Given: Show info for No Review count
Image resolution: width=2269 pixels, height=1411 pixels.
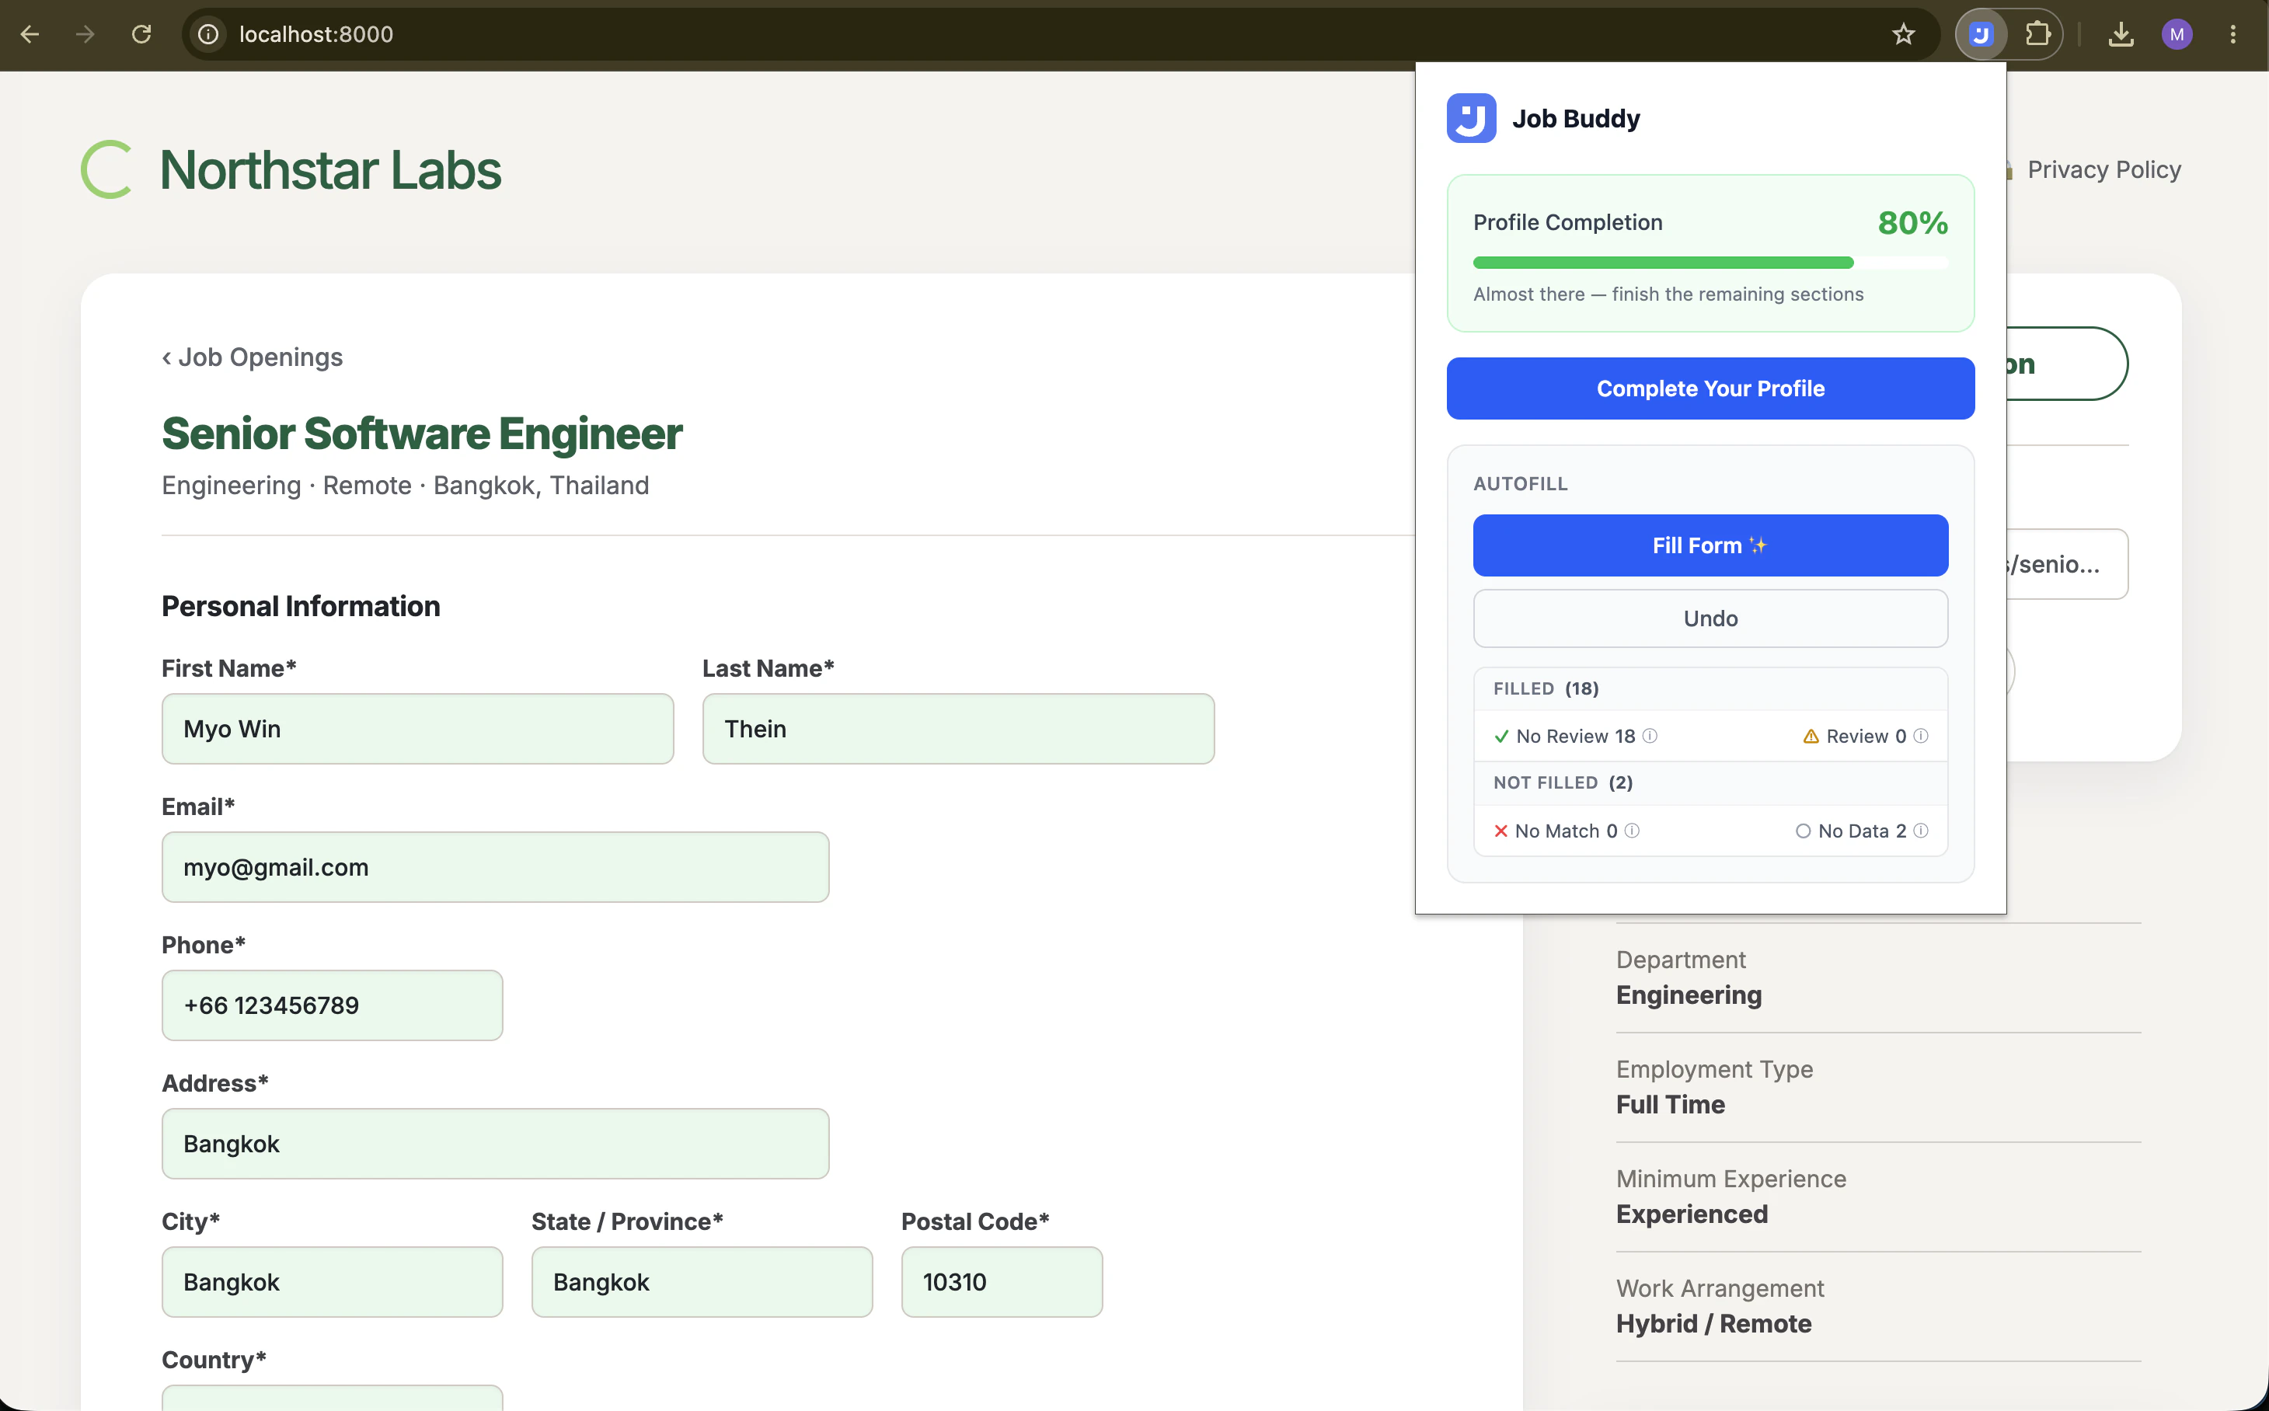Looking at the screenshot, I should pyautogui.click(x=1650, y=735).
